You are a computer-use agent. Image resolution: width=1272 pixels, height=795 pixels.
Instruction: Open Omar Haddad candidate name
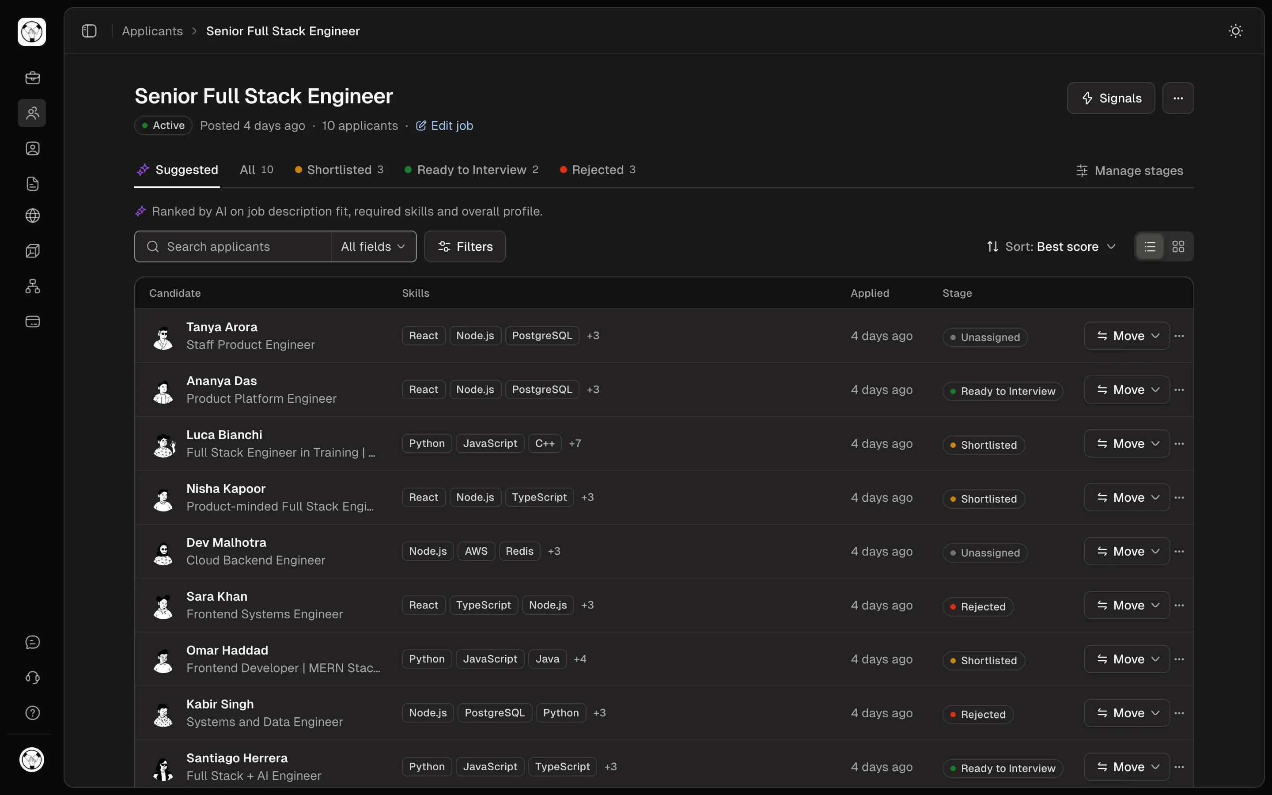(227, 651)
